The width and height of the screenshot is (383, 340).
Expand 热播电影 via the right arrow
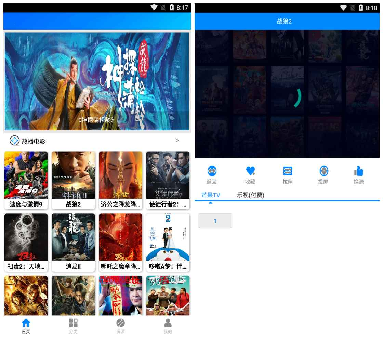click(177, 140)
